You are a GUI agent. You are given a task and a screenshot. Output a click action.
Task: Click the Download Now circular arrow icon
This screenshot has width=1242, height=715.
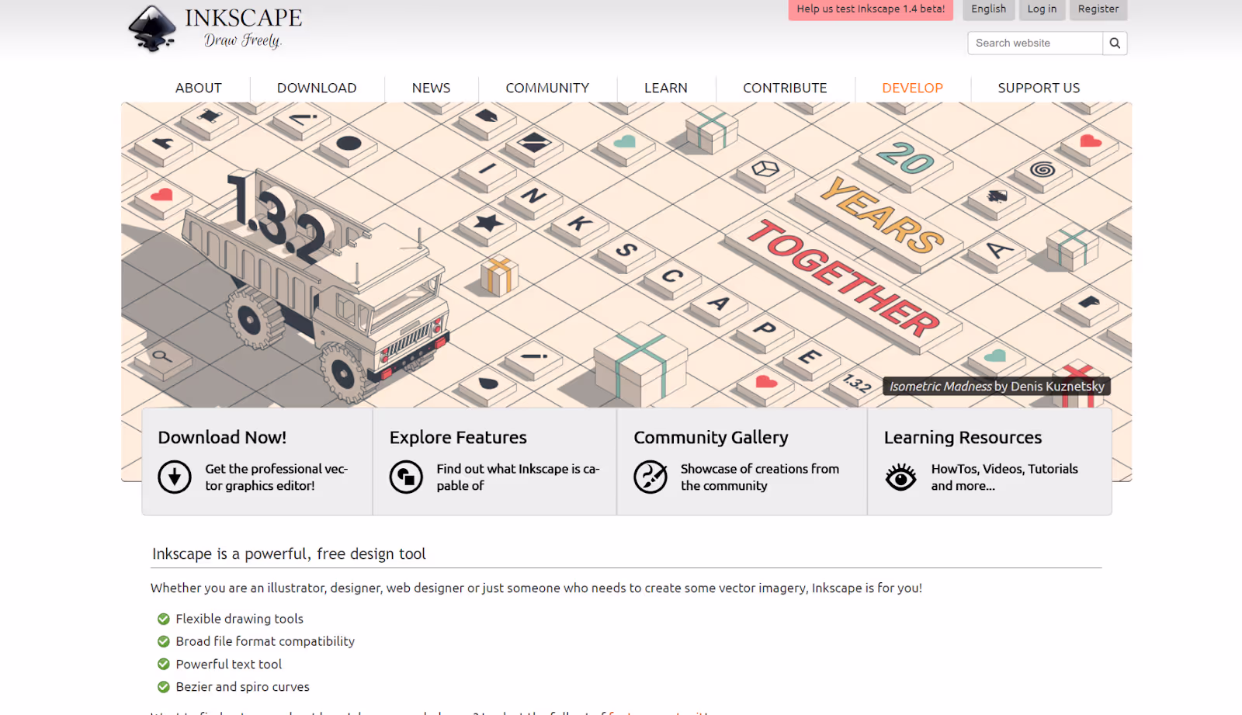pos(174,477)
